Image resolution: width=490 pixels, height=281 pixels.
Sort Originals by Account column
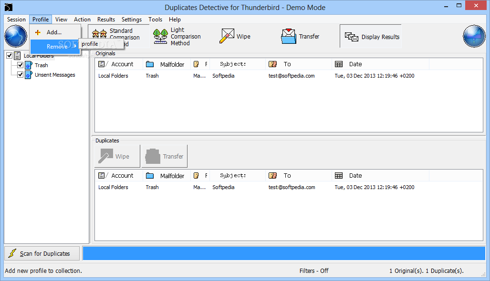pos(119,64)
